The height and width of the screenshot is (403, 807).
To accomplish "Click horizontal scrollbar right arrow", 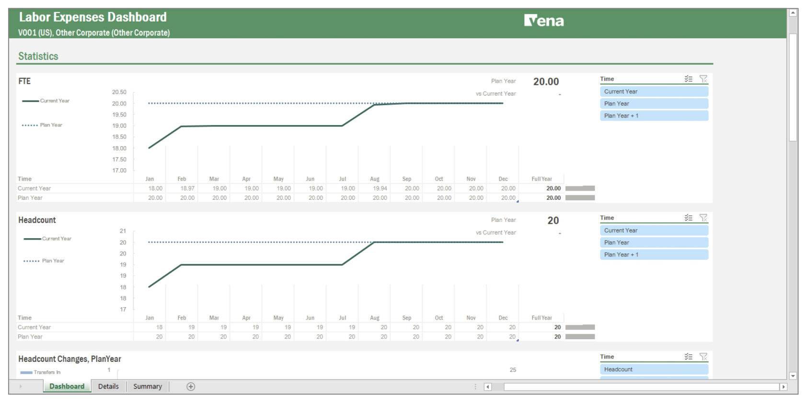I will pyautogui.click(x=784, y=387).
